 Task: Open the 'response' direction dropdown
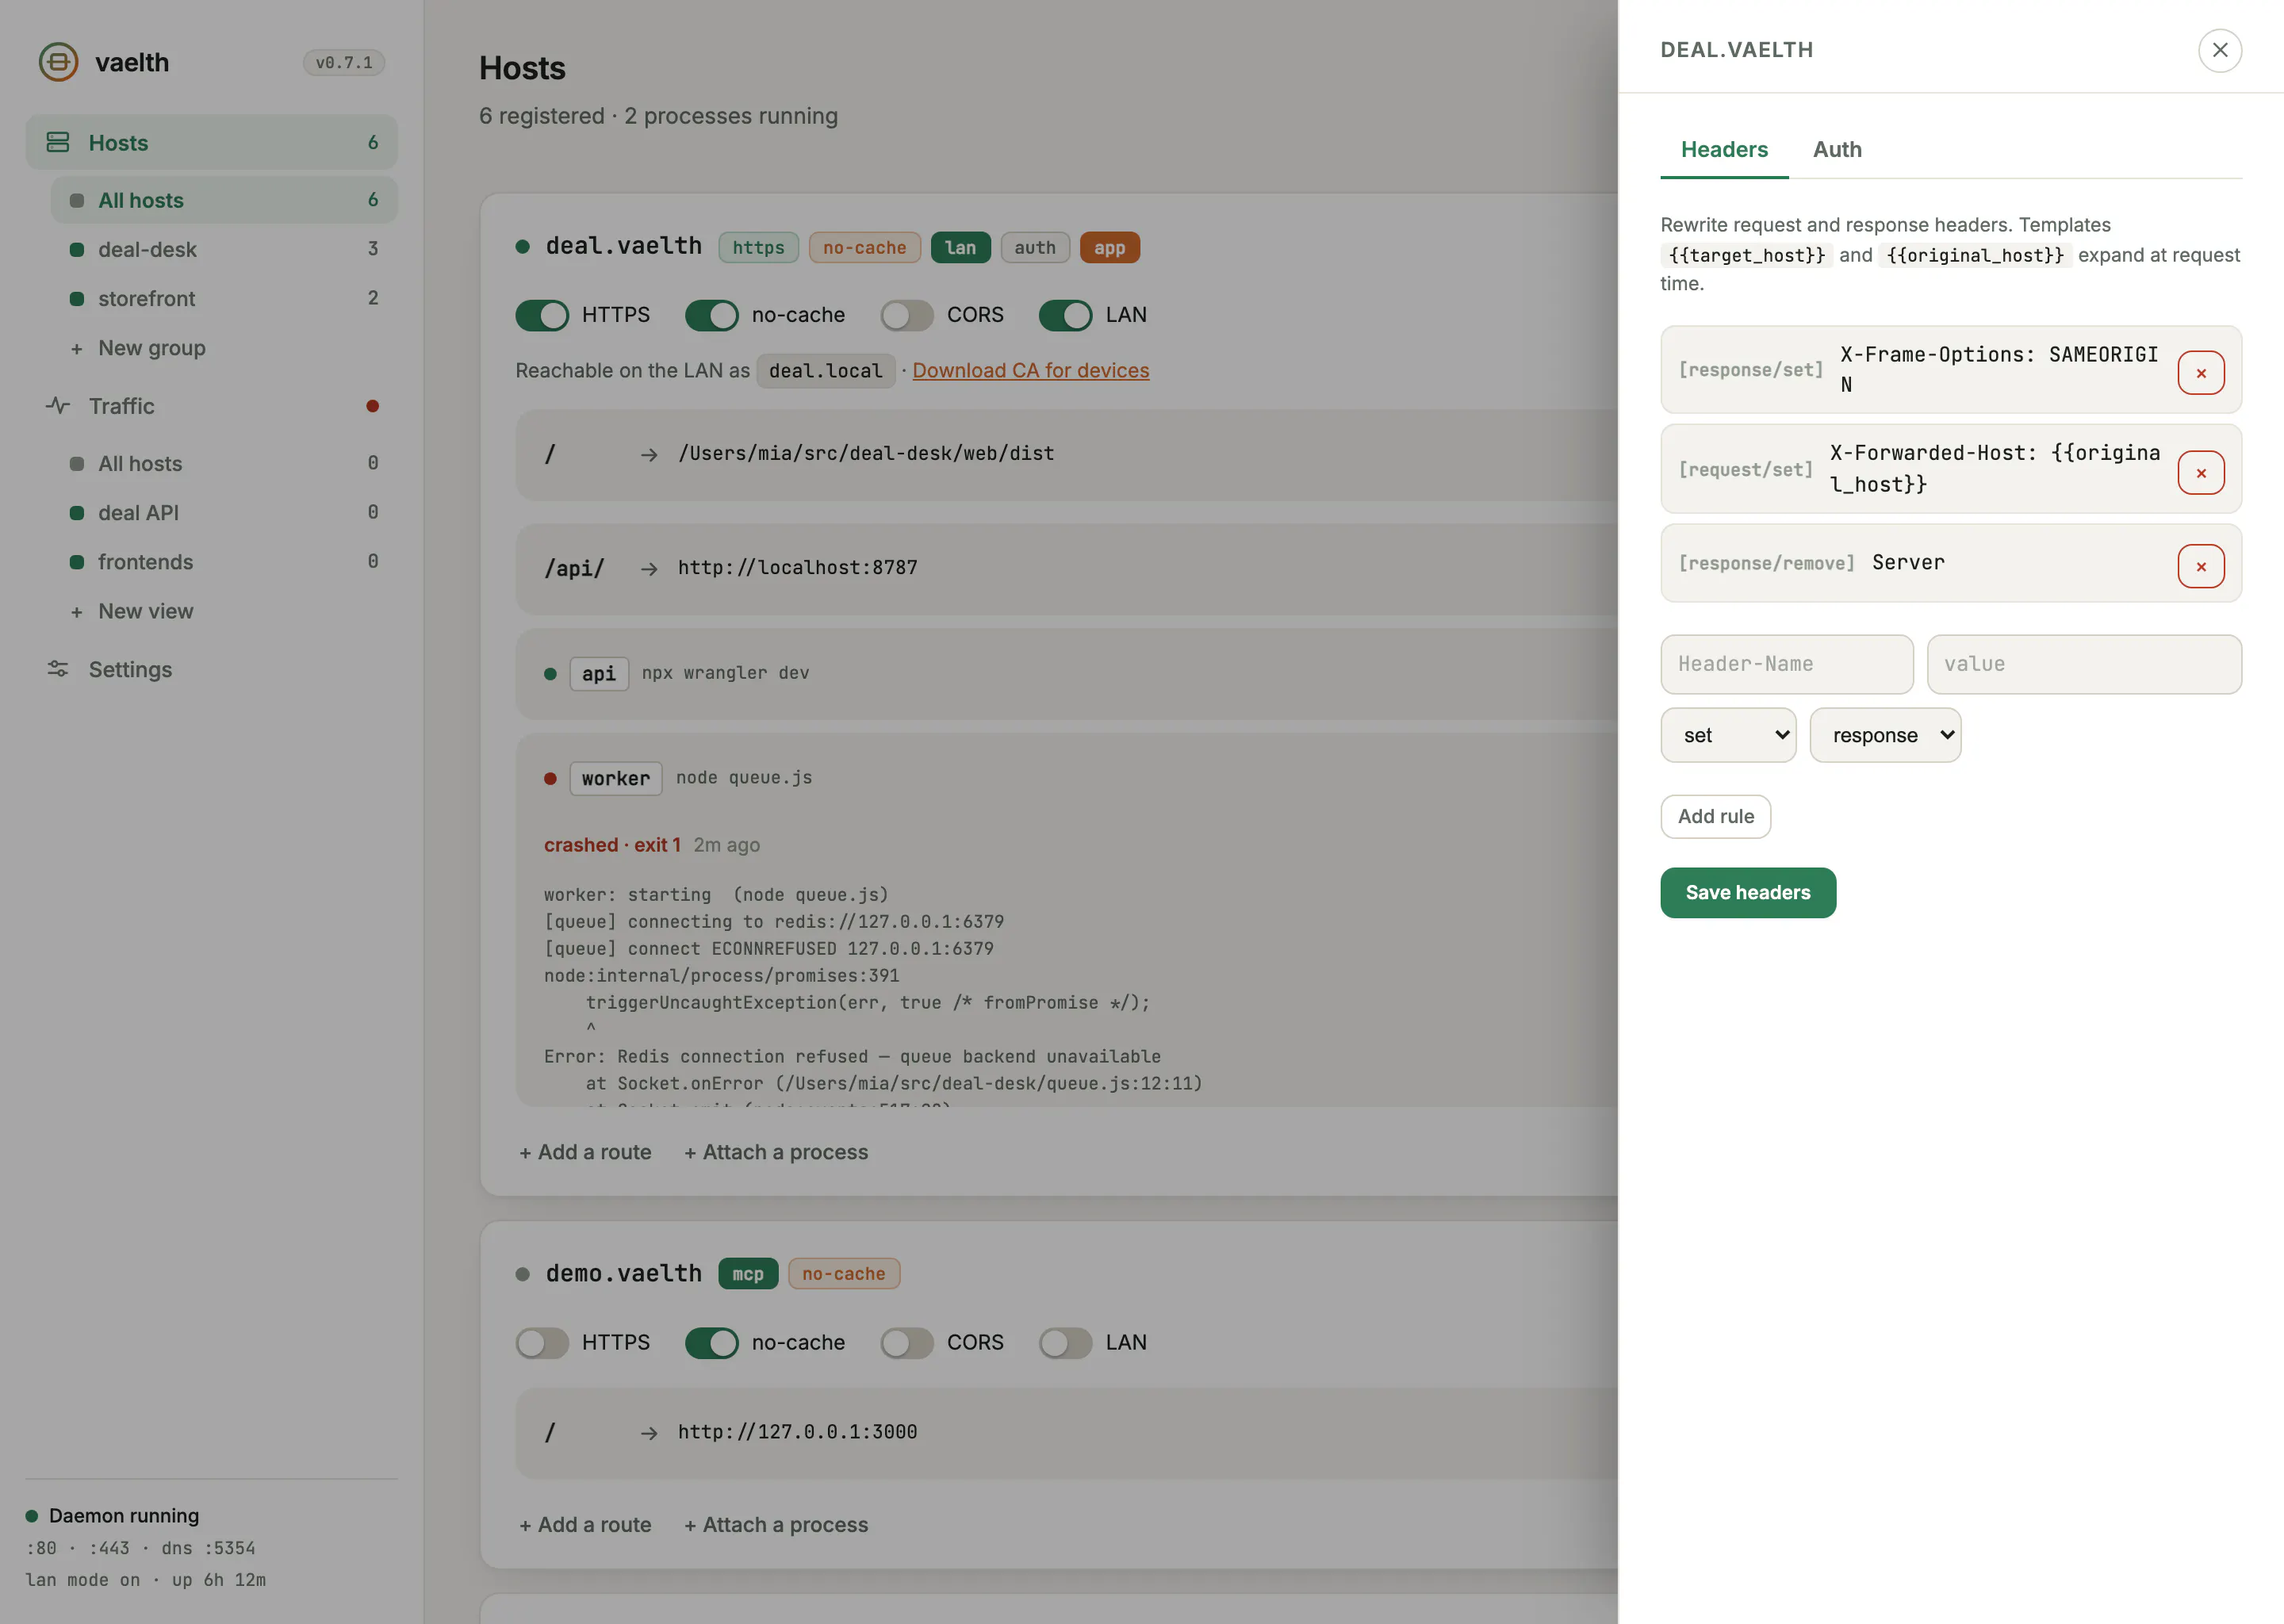click(1885, 735)
